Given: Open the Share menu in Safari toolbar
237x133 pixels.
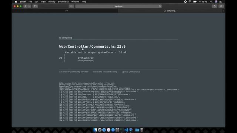Looking at the screenshot, I should [214, 6].
